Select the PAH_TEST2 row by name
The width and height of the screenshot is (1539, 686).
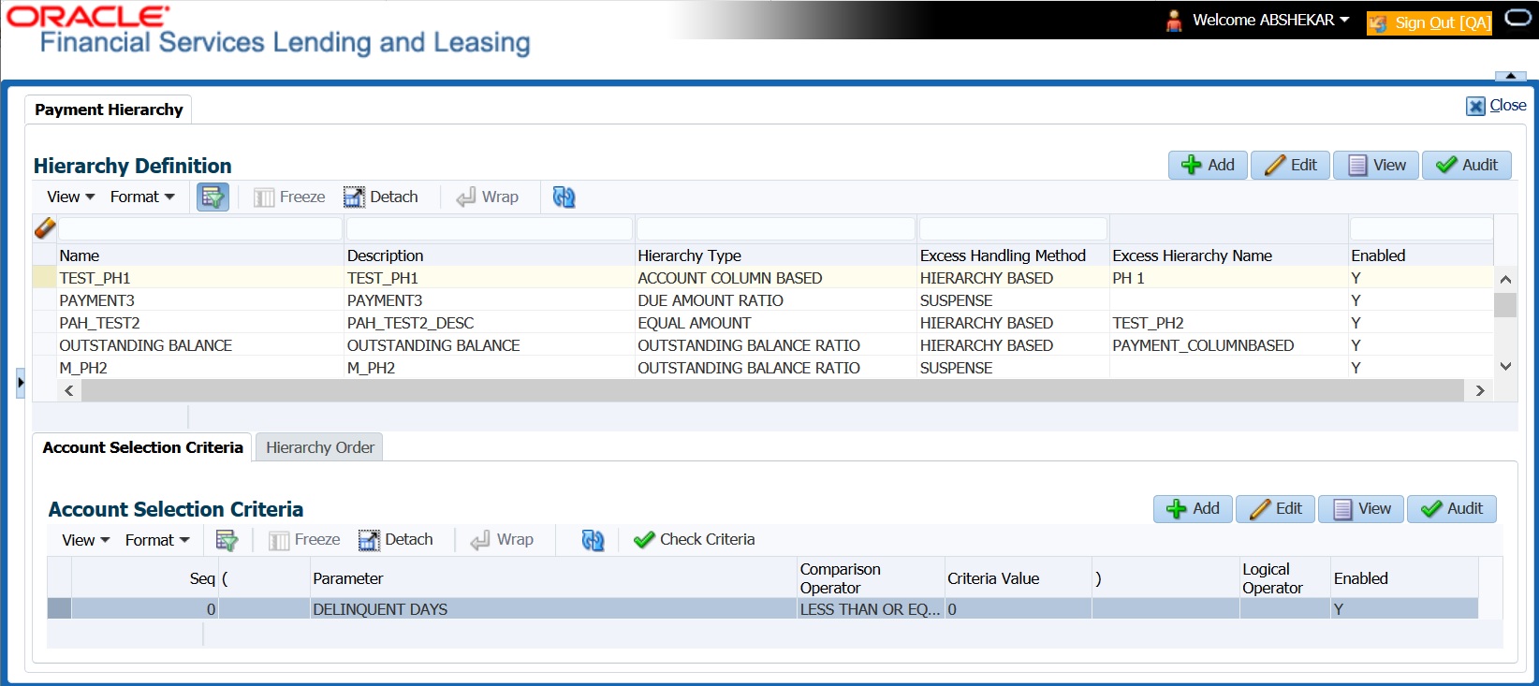tap(99, 323)
